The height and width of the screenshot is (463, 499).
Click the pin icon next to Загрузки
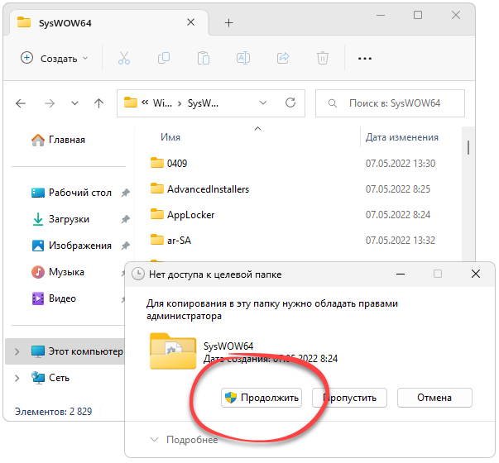click(126, 219)
